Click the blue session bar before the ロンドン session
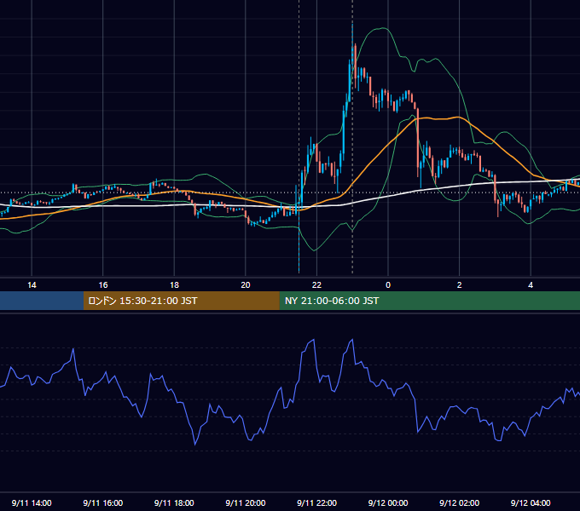Screen dimensions: 580x511 (42, 301)
